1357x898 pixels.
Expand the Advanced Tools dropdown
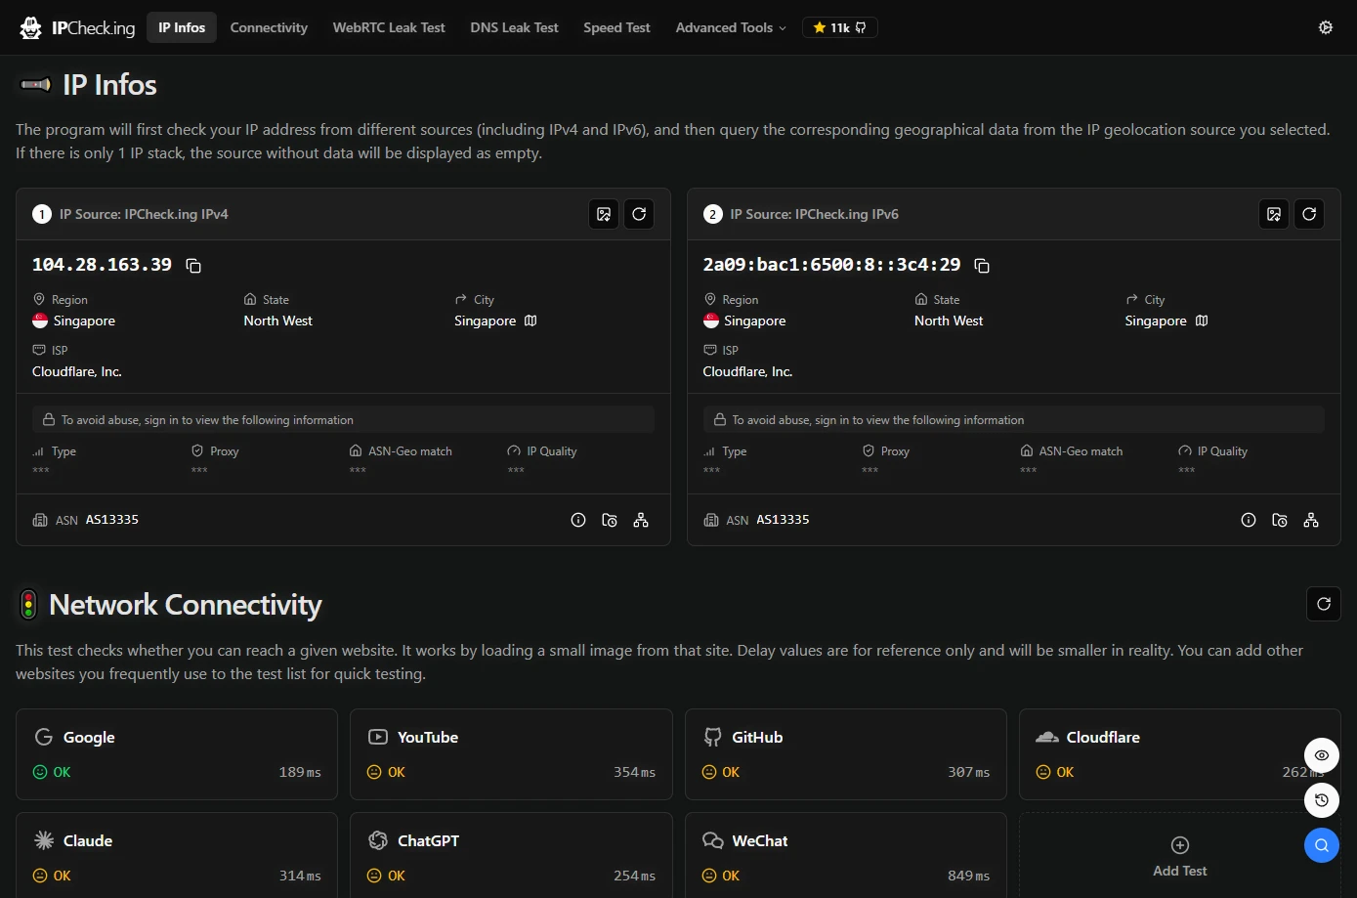[x=731, y=27]
